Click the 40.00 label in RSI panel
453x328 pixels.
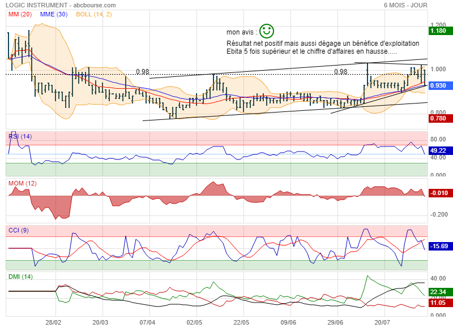[x=438, y=158]
